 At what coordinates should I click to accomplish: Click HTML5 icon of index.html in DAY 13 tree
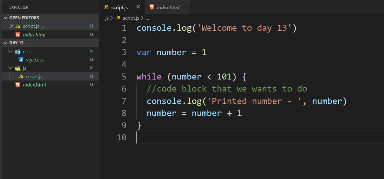18,85
